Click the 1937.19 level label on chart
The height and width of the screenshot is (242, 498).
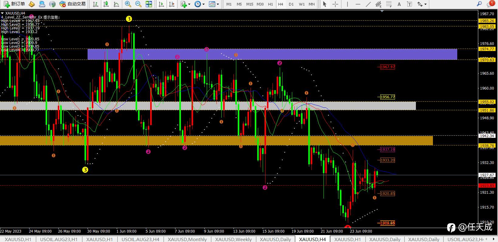(x=388, y=150)
